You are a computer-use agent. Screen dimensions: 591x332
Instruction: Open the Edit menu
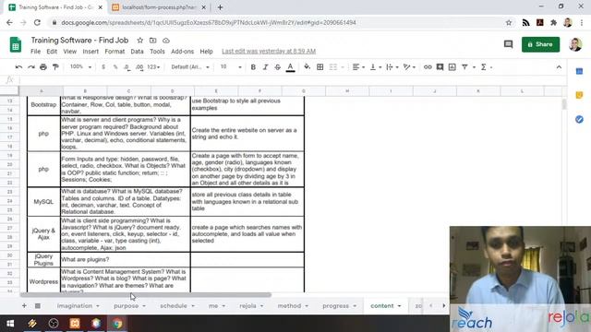tap(52, 52)
